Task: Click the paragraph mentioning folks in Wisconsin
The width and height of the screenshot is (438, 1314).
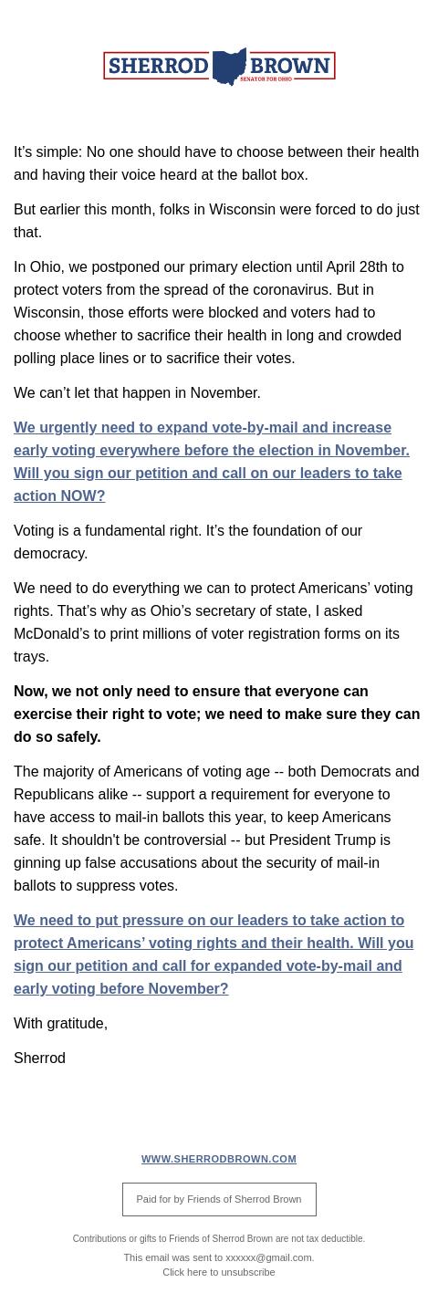Action: pos(216,221)
